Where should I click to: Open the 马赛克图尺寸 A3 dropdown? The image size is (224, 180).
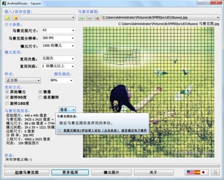[58, 30]
